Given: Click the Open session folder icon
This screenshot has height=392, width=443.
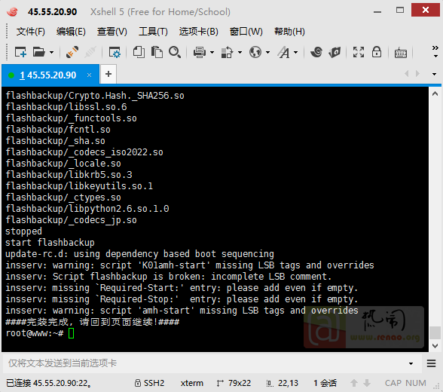Looking at the screenshot, I should 39,52.
